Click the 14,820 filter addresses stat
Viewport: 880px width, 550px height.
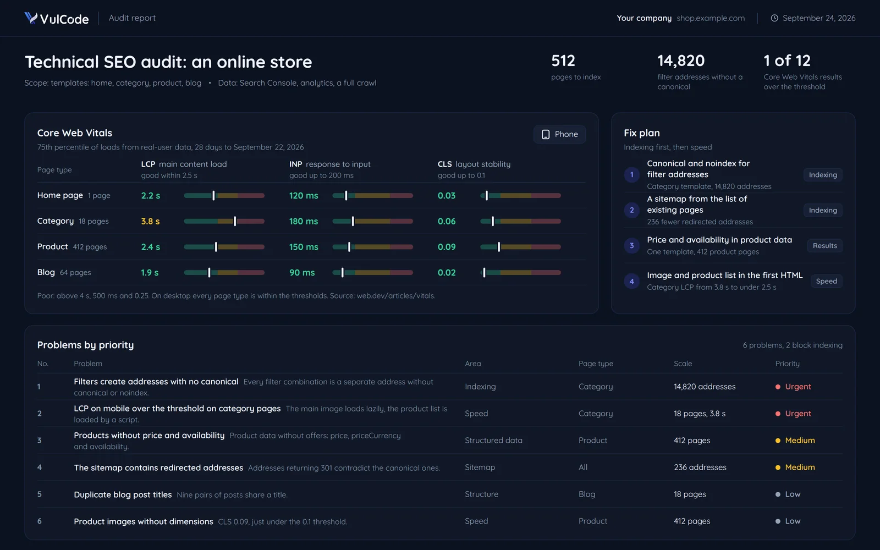700,71
